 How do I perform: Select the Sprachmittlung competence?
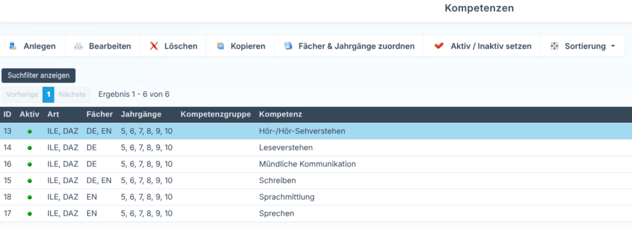pyautogui.click(x=286, y=197)
